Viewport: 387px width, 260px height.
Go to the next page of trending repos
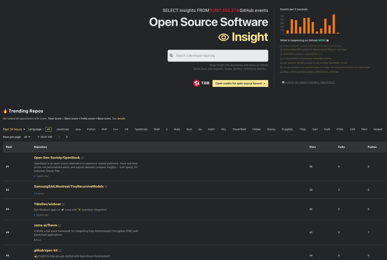pos(67,137)
